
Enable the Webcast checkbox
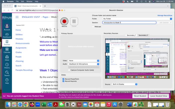(x=93, y=27)
